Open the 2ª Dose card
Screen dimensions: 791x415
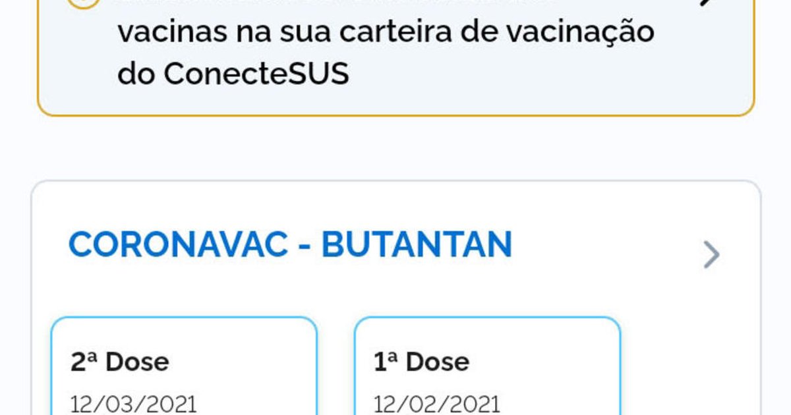(184, 369)
